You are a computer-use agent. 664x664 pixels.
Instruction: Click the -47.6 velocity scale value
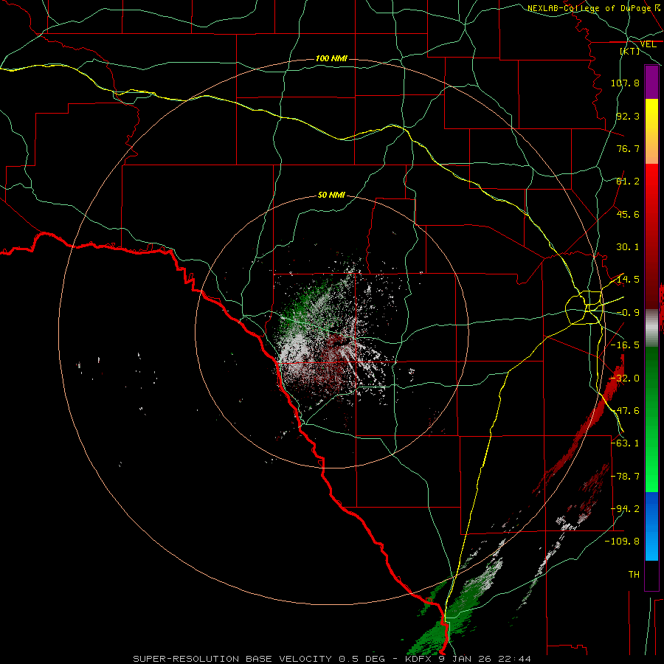point(625,411)
